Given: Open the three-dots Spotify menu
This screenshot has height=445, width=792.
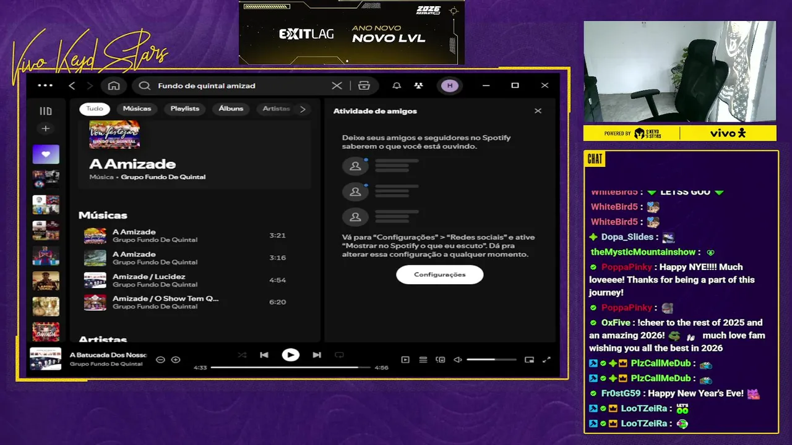Looking at the screenshot, I should 45,85.
